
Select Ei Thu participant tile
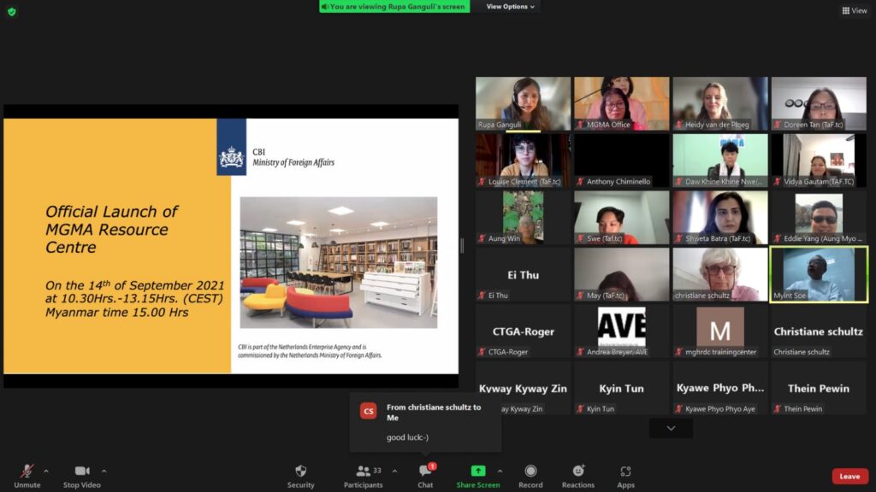coord(523,274)
